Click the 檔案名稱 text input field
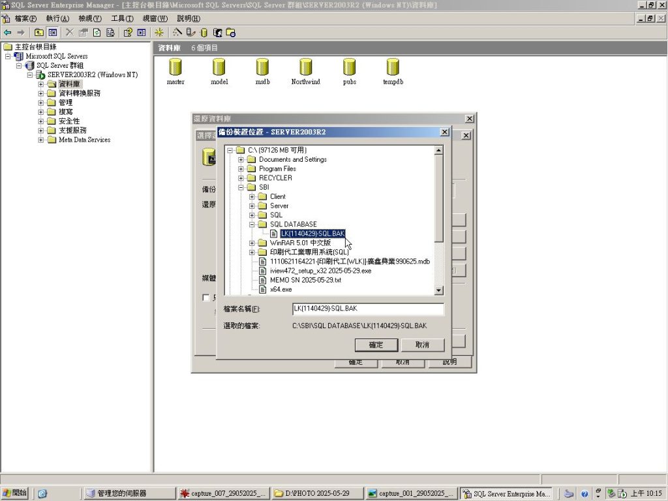Viewport: 668px width, 501px height. point(368,309)
